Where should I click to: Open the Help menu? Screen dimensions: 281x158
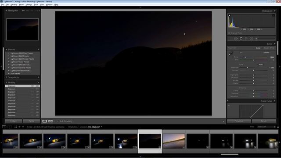[56, 5]
